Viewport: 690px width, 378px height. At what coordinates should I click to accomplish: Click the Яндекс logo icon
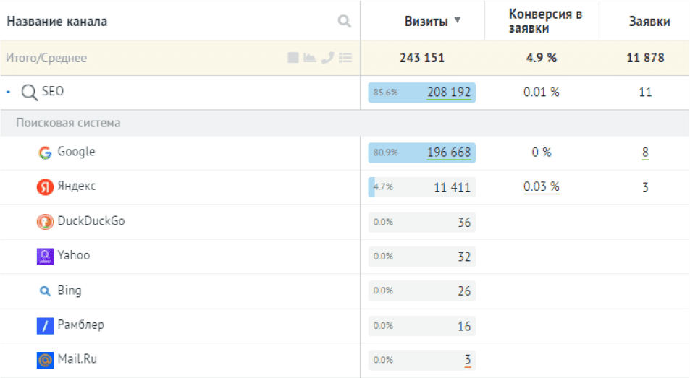click(x=45, y=187)
